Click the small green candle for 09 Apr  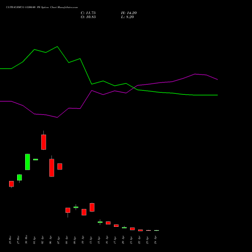(x=76, y=207)
